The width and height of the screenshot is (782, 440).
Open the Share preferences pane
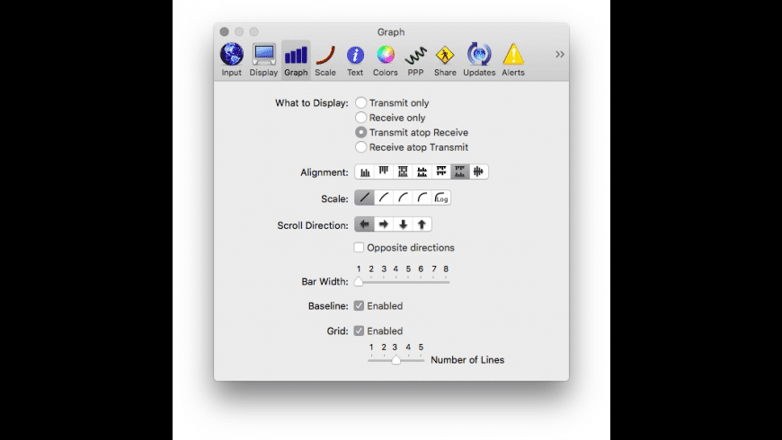point(445,60)
